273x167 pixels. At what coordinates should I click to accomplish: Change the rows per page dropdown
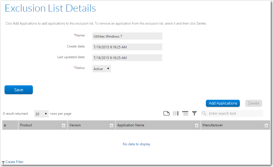41,114
